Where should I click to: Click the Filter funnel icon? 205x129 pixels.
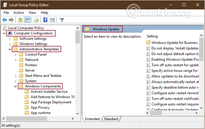tap(62, 20)
